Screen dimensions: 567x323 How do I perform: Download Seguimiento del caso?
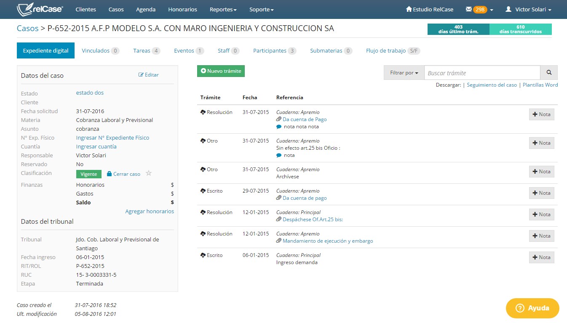point(492,85)
